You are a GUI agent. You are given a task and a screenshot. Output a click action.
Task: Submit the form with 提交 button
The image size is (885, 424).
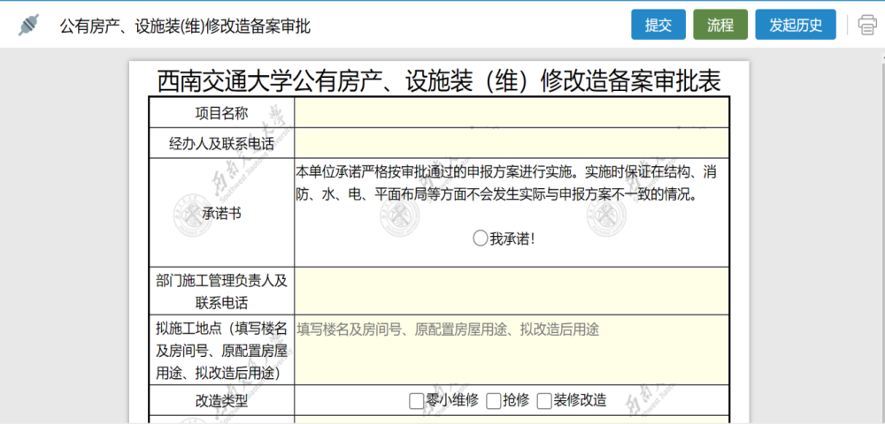coord(658,25)
